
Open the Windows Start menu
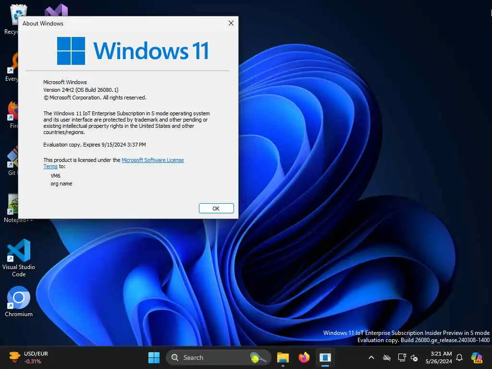pos(154,357)
